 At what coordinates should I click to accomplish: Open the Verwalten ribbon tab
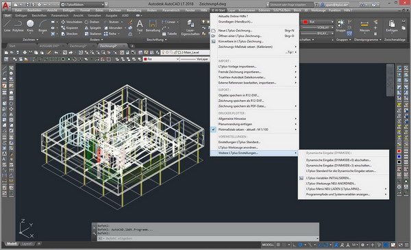pos(95,16)
